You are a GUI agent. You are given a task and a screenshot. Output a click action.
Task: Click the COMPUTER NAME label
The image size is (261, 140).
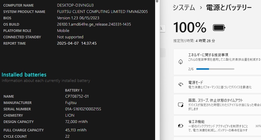(18, 6)
